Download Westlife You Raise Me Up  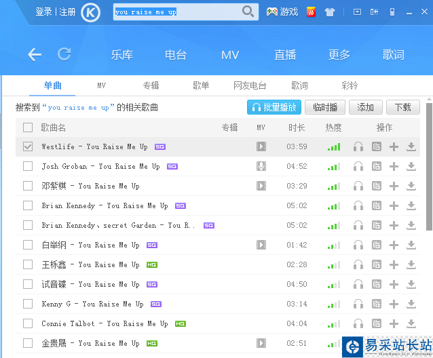click(411, 146)
